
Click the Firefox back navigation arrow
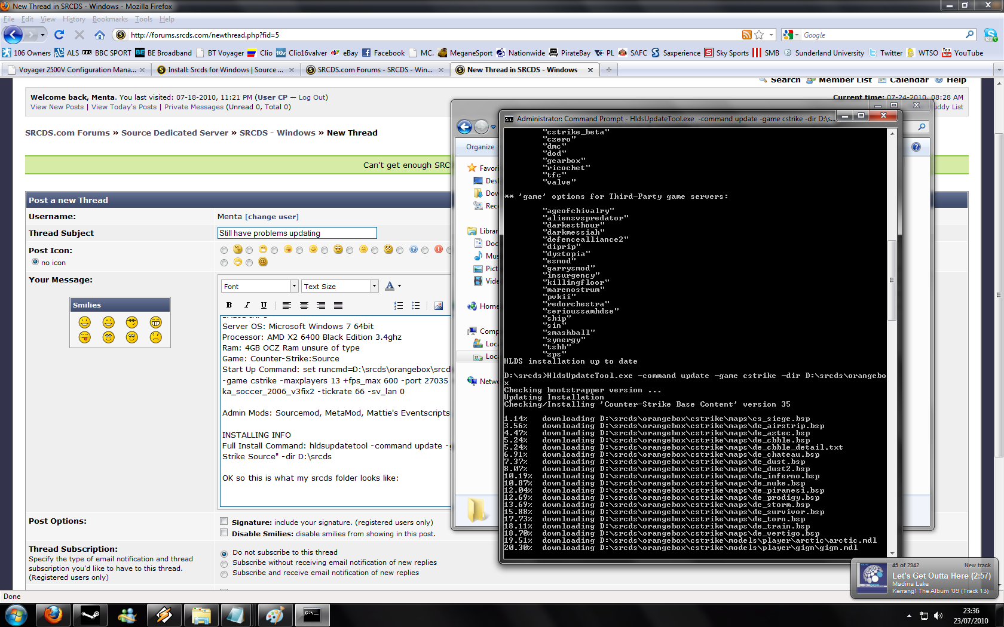click(x=13, y=35)
